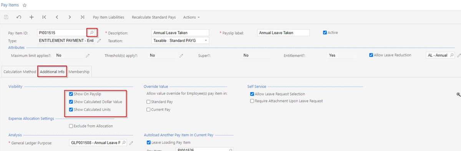Tick Require Attachment Upon Leave Request

pos(252,101)
